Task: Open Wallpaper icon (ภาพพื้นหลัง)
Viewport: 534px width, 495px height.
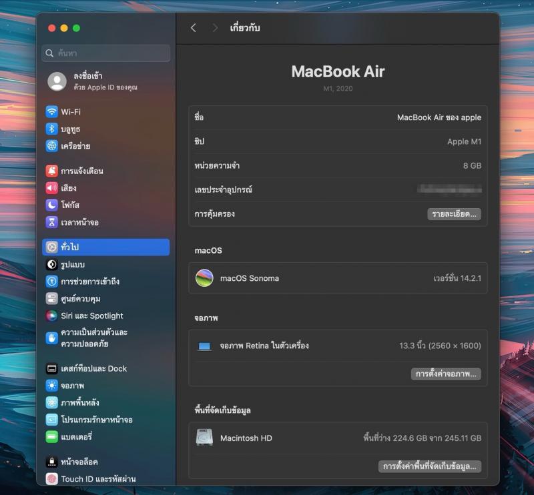Action: [52, 402]
